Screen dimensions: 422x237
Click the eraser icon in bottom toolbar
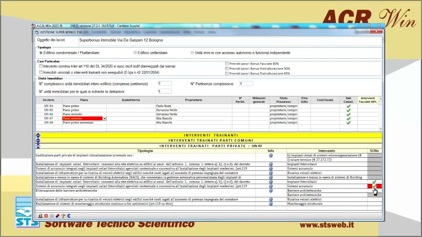(x=58, y=216)
